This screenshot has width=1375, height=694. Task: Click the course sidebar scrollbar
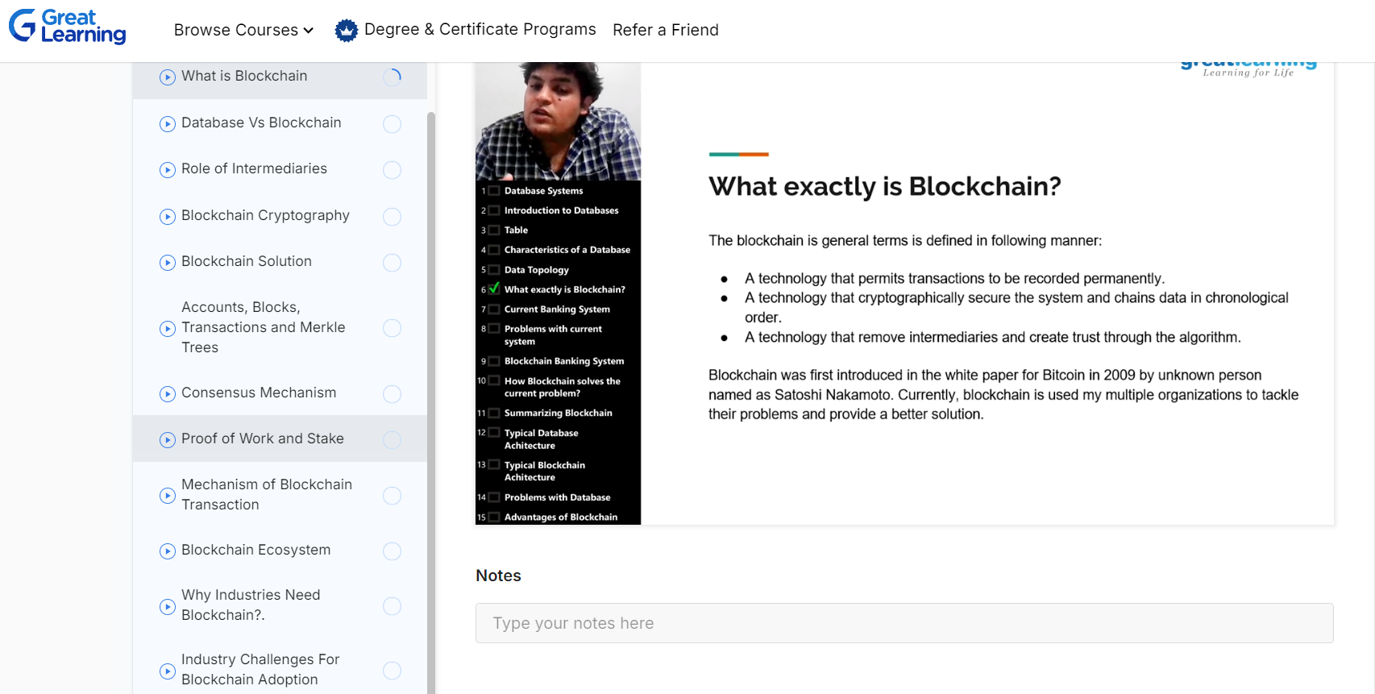431,401
